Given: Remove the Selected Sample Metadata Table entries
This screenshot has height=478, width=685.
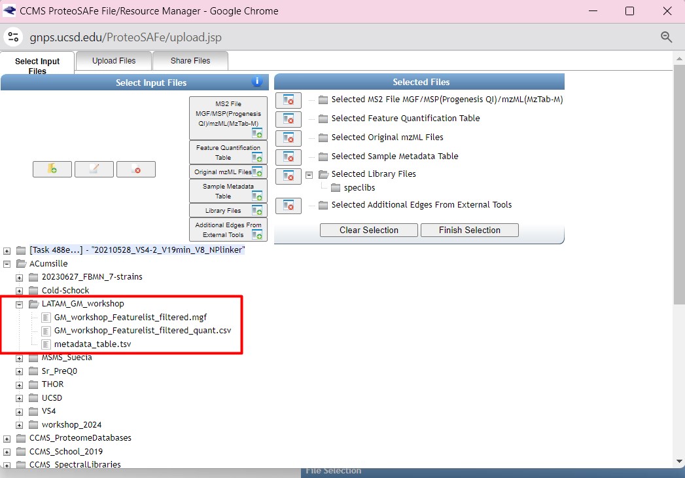Looking at the screenshot, I should pyautogui.click(x=288, y=157).
